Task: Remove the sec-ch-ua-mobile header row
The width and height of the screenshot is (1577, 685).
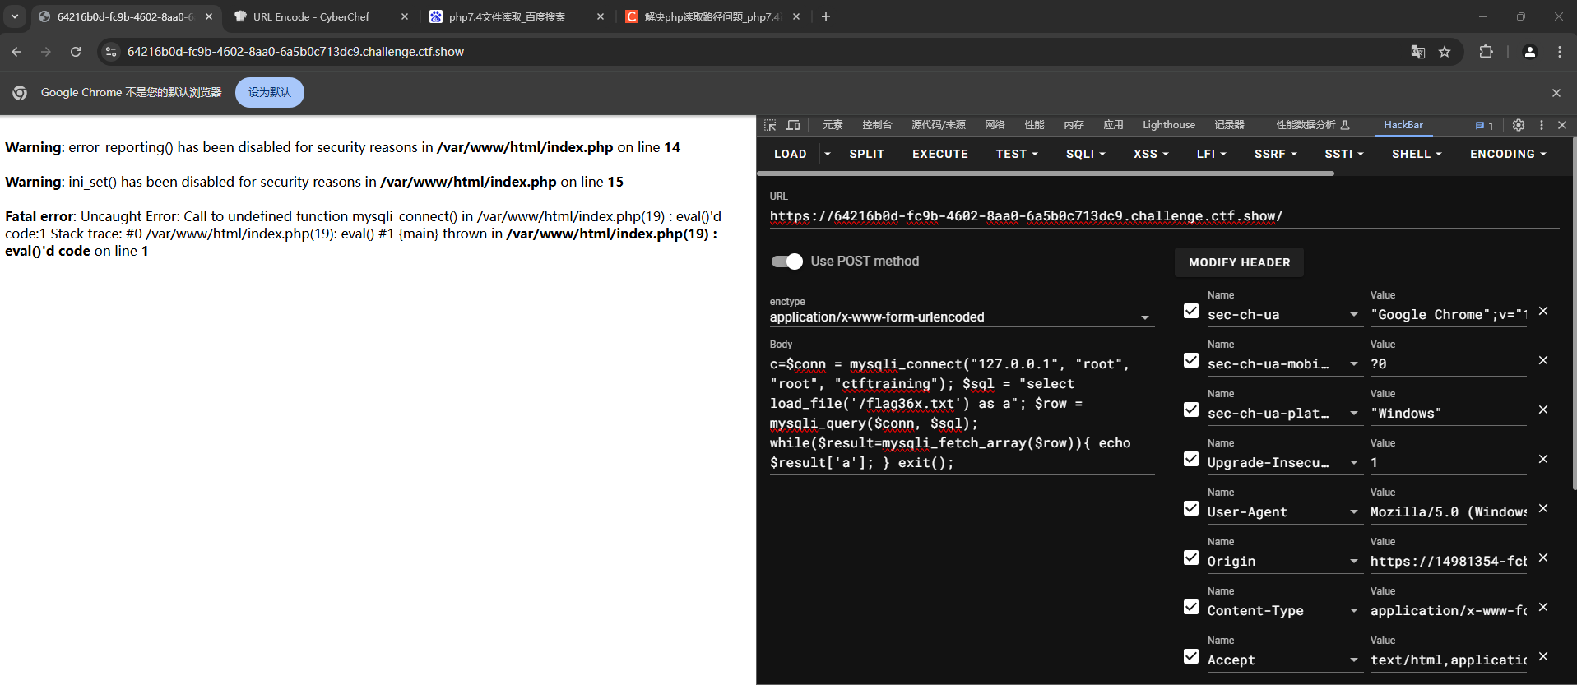Action: [1543, 360]
